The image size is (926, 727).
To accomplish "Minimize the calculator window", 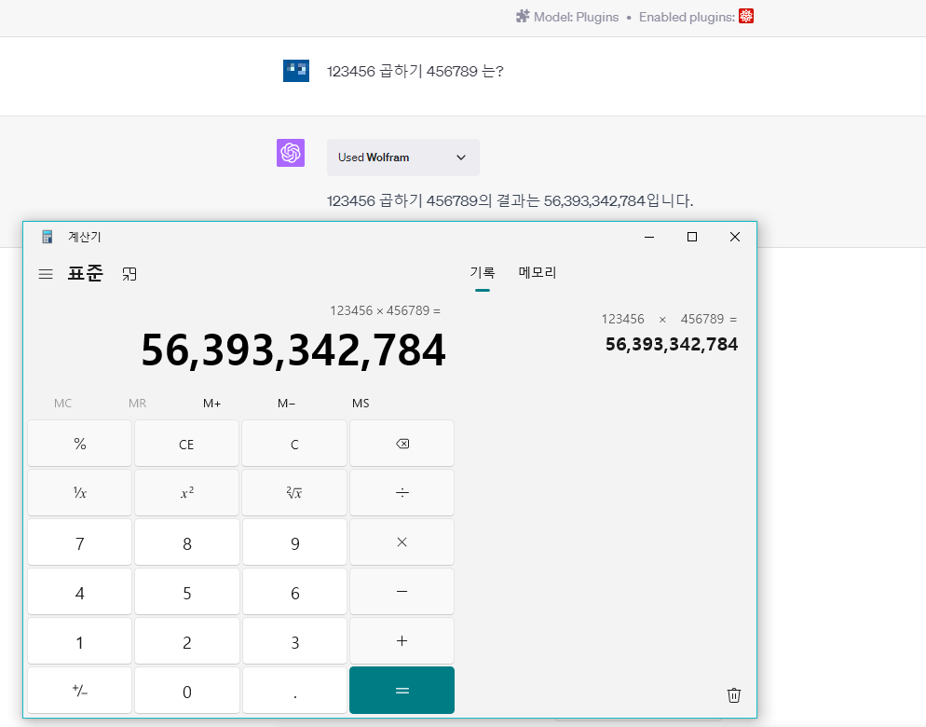I will [649, 237].
